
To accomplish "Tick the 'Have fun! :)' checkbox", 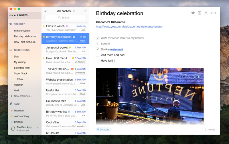I will [98, 61].
